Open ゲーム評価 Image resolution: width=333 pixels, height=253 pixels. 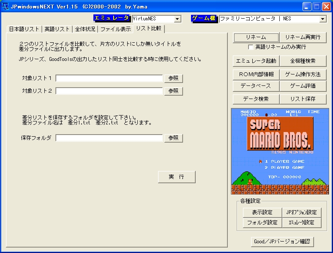point(303,86)
